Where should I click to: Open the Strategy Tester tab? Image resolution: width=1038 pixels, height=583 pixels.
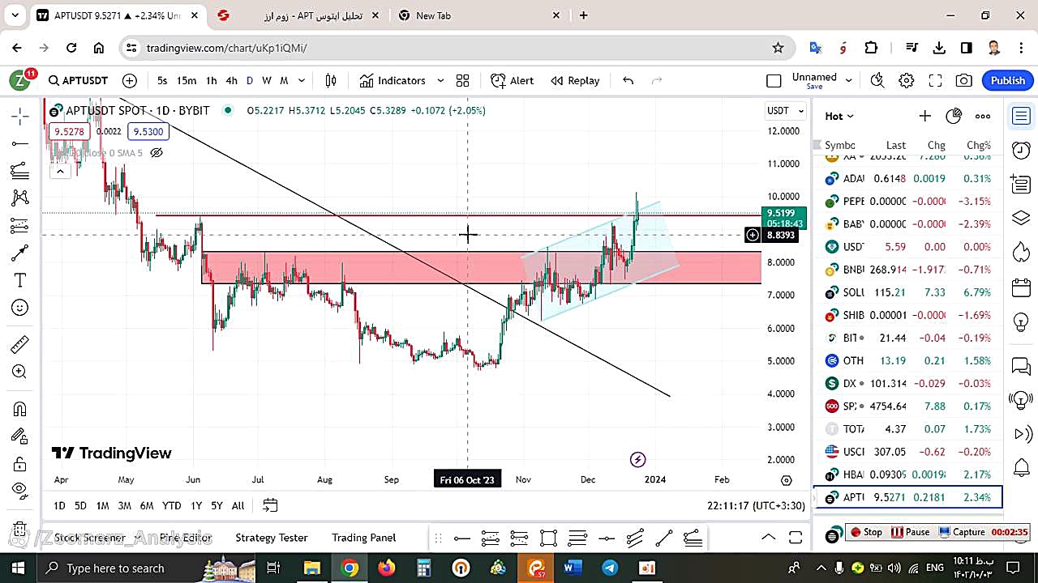272,538
